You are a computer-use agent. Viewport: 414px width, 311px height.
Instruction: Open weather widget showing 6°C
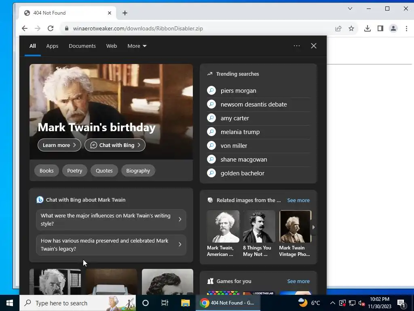pos(308,303)
